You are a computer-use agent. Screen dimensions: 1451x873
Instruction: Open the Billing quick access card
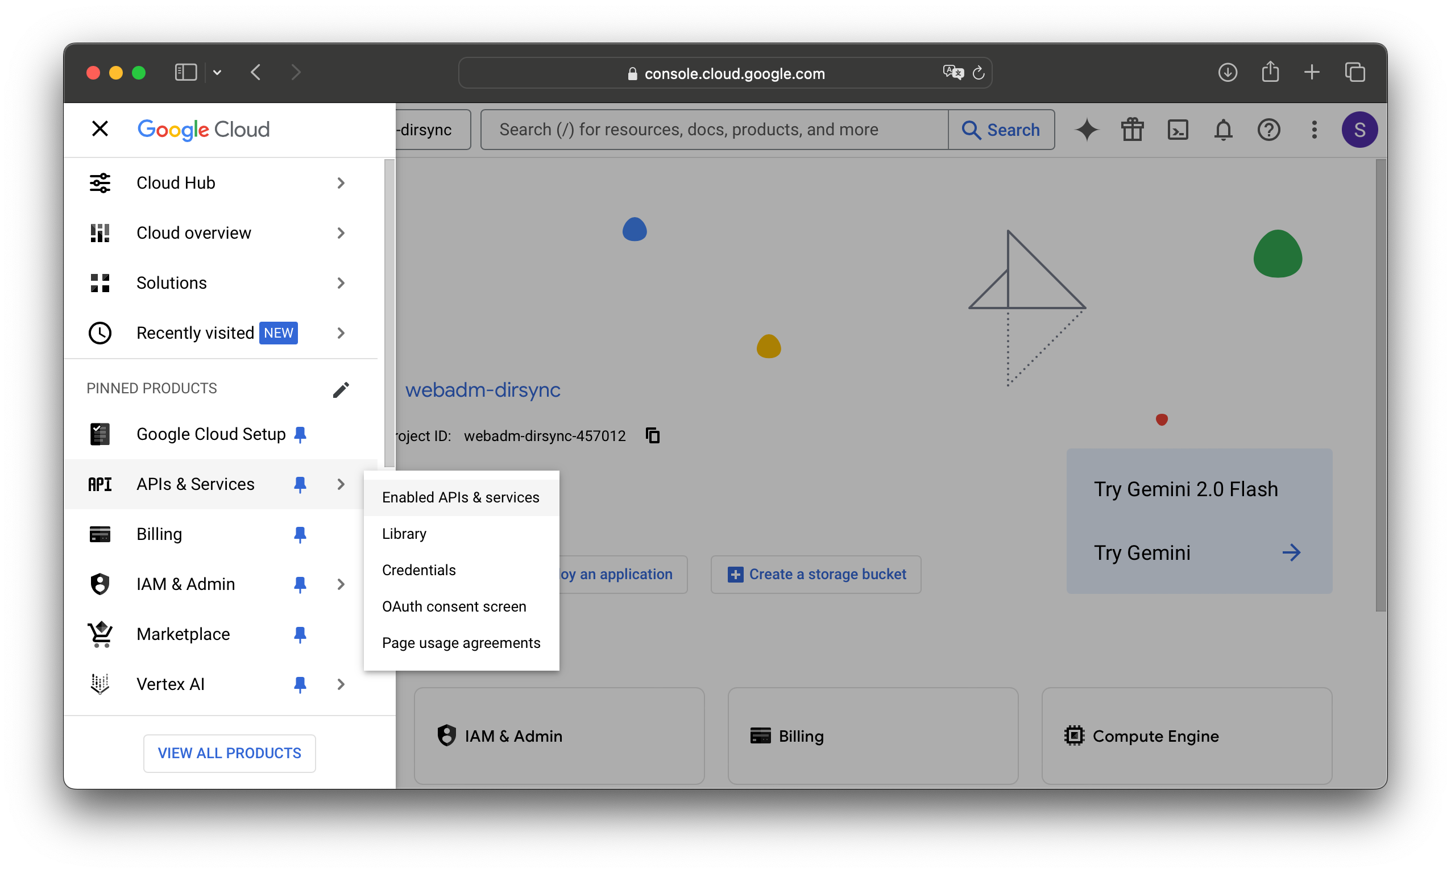tap(873, 736)
